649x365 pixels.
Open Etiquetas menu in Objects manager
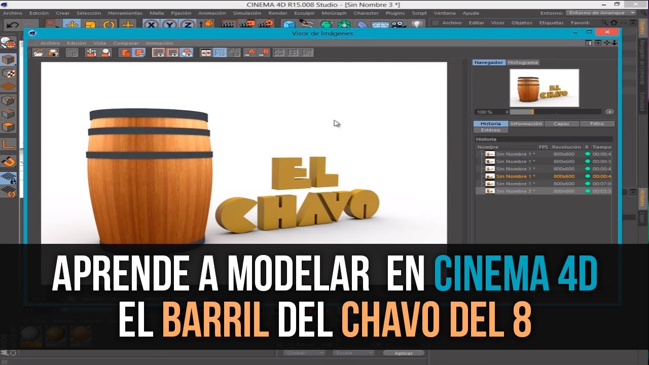click(551, 23)
